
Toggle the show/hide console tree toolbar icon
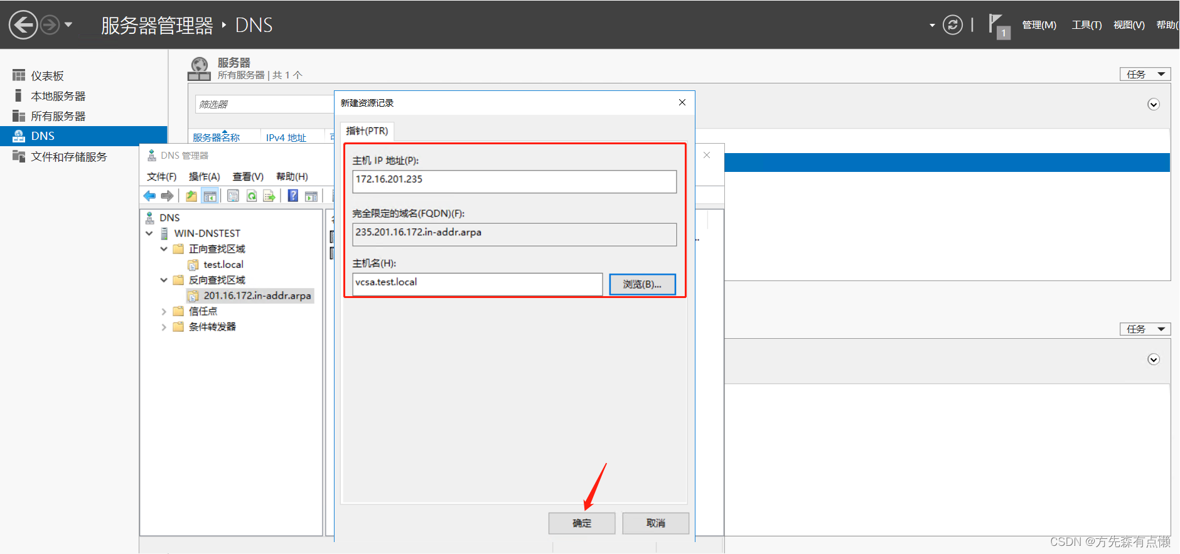[x=210, y=196]
